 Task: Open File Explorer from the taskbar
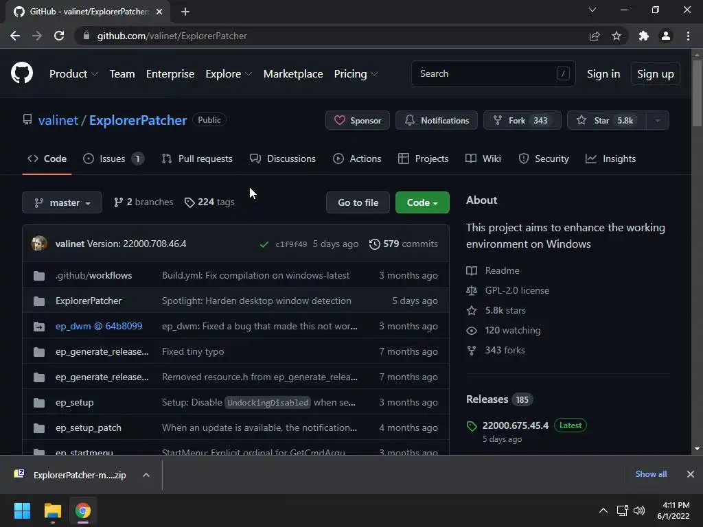point(52,511)
